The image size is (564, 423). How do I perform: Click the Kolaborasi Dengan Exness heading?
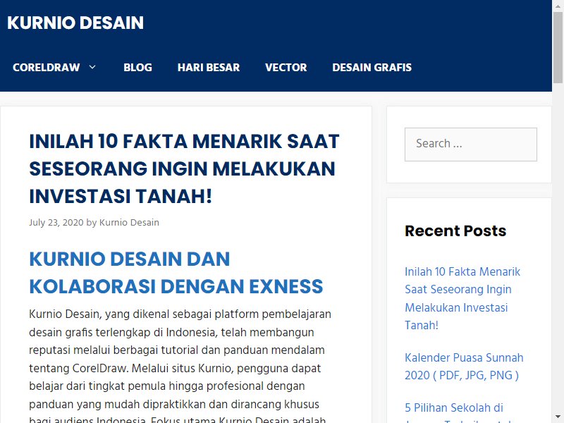176,272
